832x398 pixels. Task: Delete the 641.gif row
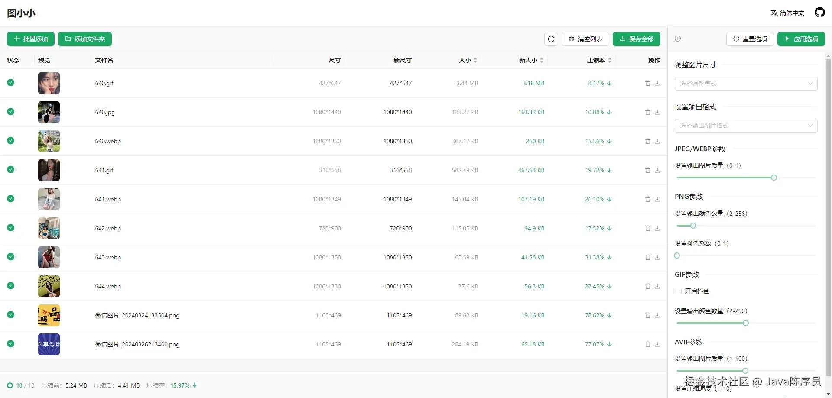pos(648,170)
